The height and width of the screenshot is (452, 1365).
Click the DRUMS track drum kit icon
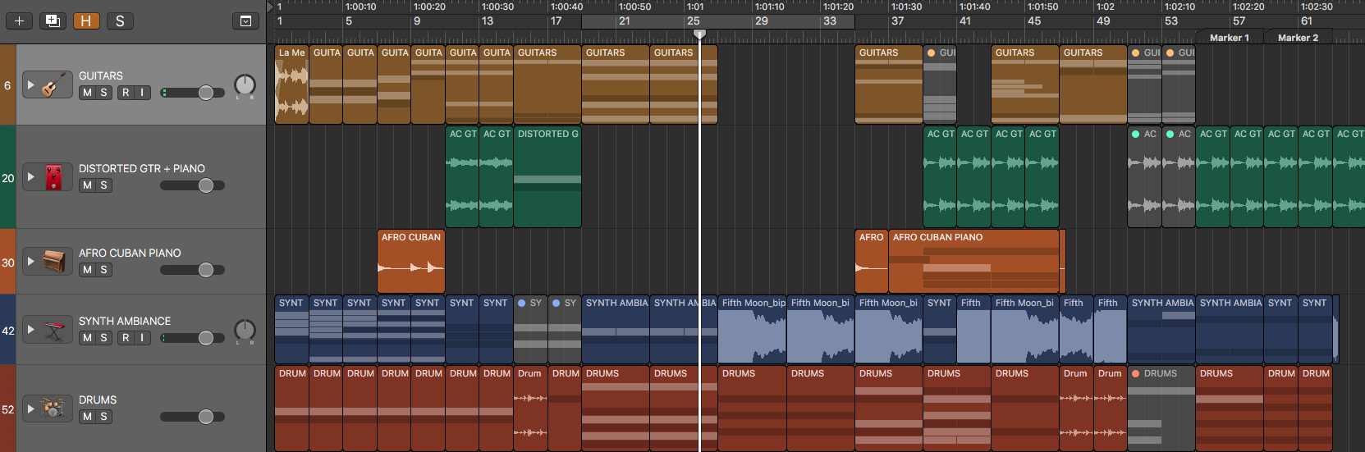click(53, 408)
